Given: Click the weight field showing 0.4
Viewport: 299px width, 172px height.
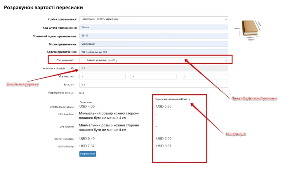Looking at the screenshot, I should 154,85.
